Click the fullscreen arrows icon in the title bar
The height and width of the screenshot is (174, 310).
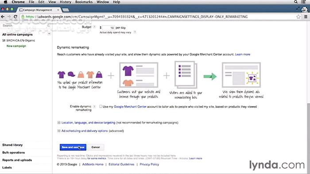(x=298, y=8)
